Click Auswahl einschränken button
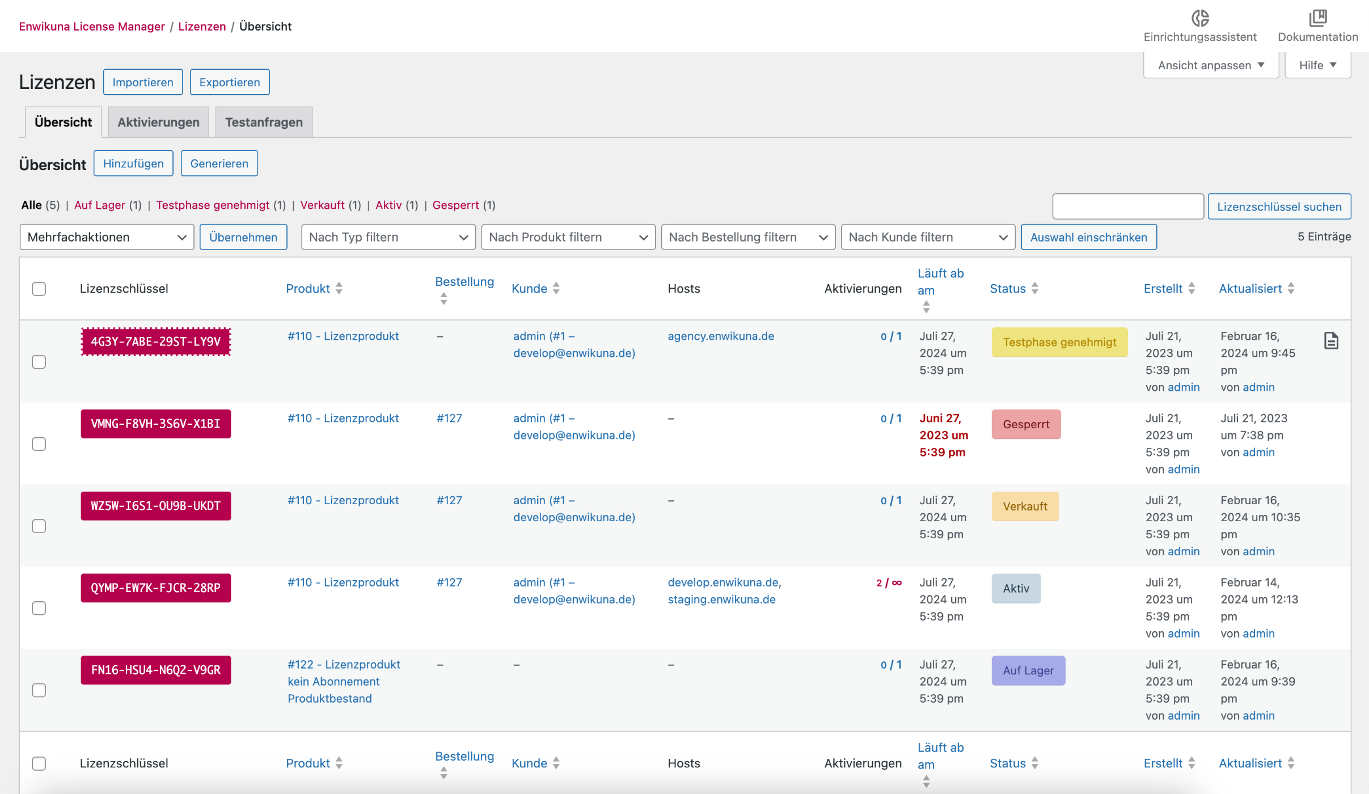The width and height of the screenshot is (1369, 794). pos(1089,237)
